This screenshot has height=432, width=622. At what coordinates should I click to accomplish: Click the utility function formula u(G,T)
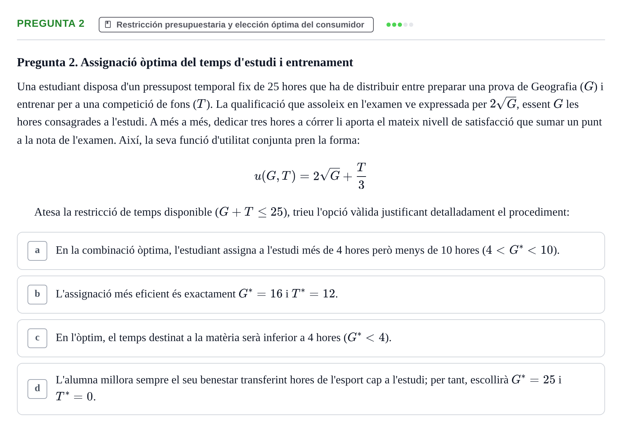click(310, 175)
